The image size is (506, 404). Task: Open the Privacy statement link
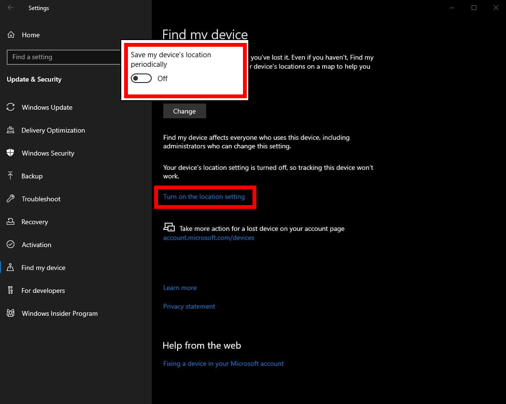189,306
